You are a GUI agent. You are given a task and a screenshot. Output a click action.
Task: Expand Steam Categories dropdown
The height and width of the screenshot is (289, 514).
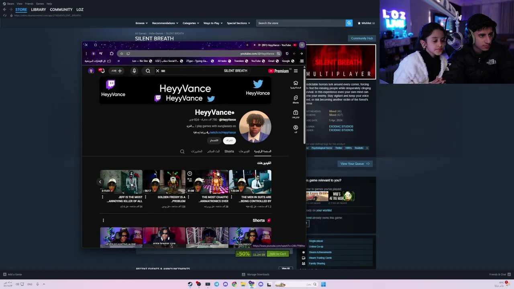pyautogui.click(x=190, y=23)
